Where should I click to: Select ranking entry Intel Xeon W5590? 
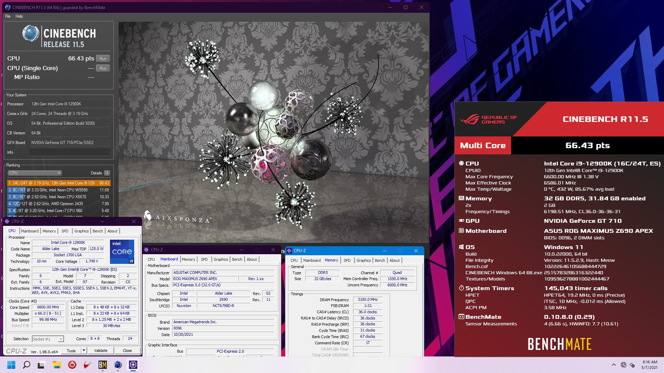click(58, 190)
